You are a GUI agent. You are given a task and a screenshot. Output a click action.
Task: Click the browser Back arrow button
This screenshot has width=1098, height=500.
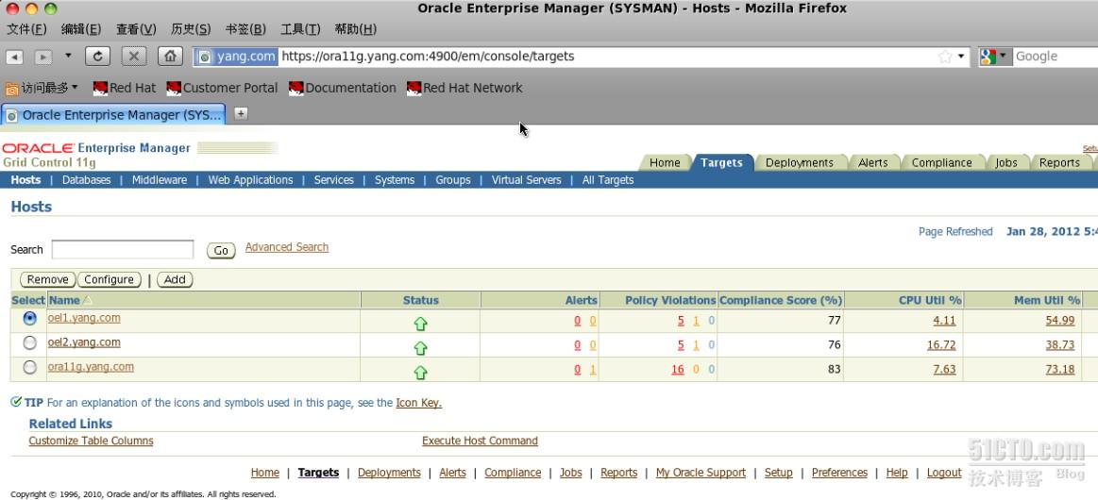(15, 57)
